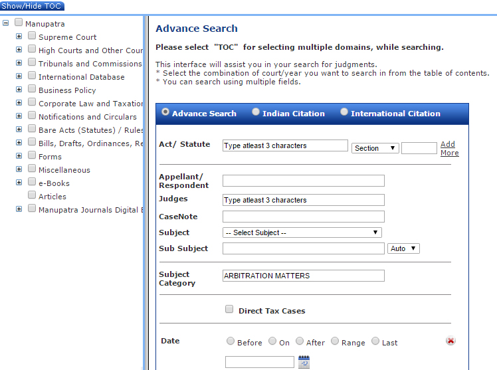497x370 pixels.
Task: Expand the Business Policy node
Action: [x=19, y=90]
